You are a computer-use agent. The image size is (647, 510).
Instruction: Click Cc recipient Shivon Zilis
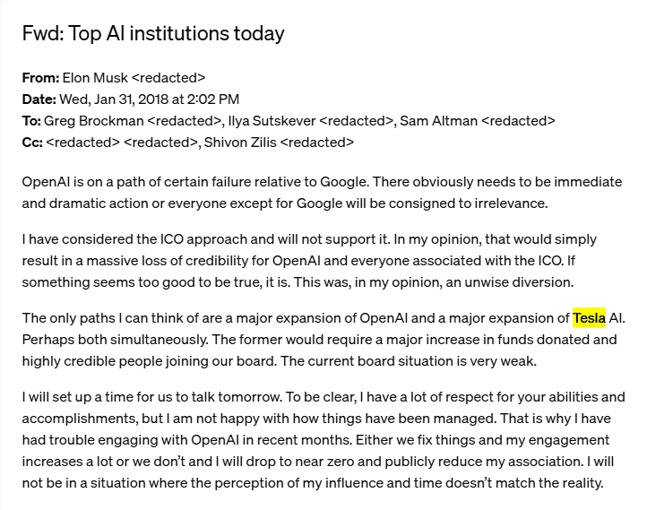click(x=240, y=142)
